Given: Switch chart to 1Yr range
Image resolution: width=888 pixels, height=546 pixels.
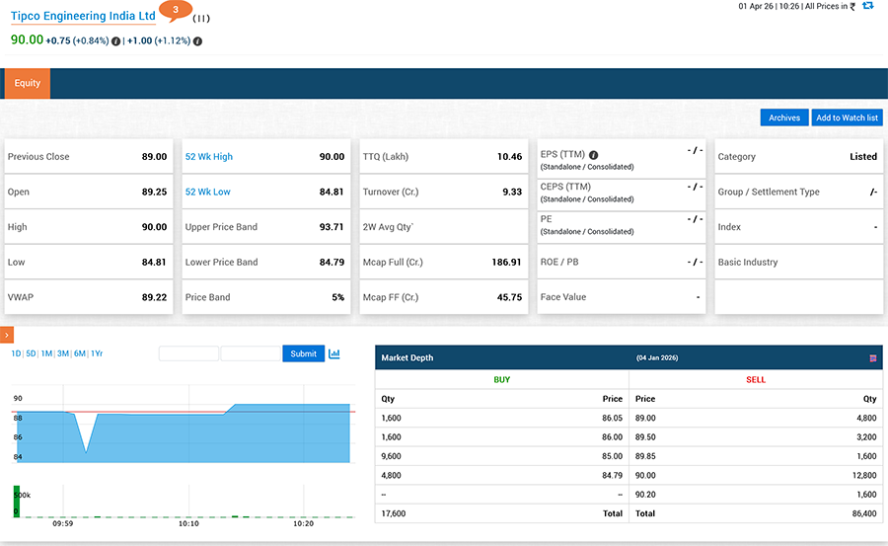Looking at the screenshot, I should [97, 353].
